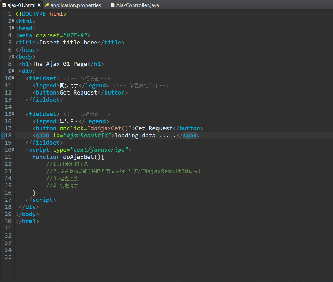Image resolution: width=333 pixels, height=282 pixels.
Task: Open the AjaxController.java tab
Action: point(138,5)
